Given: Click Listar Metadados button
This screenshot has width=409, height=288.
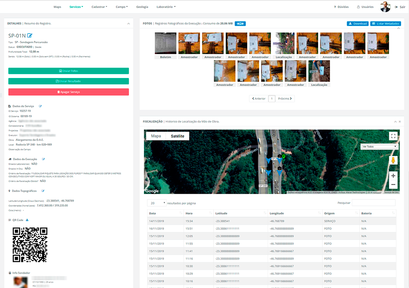Looking at the screenshot, I should (386, 24).
